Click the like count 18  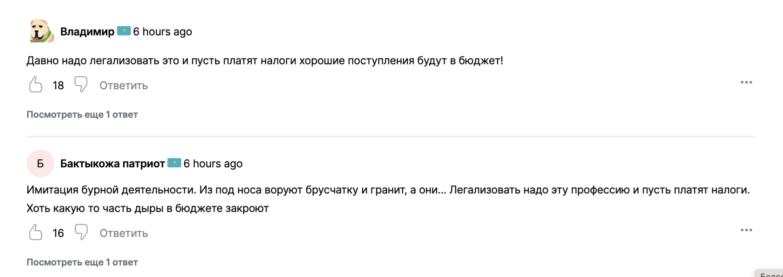click(x=58, y=86)
